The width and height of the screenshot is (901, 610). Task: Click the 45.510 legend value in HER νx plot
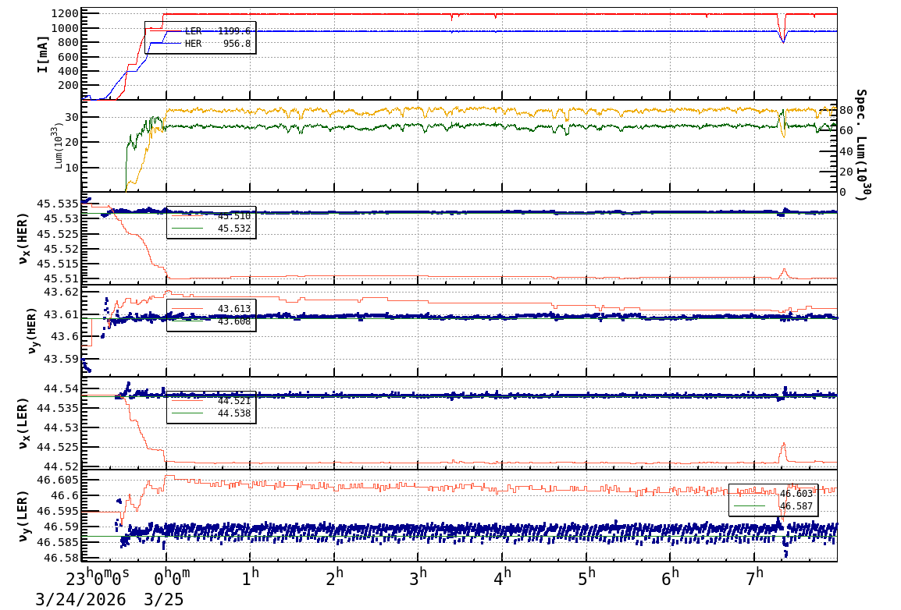234,216
